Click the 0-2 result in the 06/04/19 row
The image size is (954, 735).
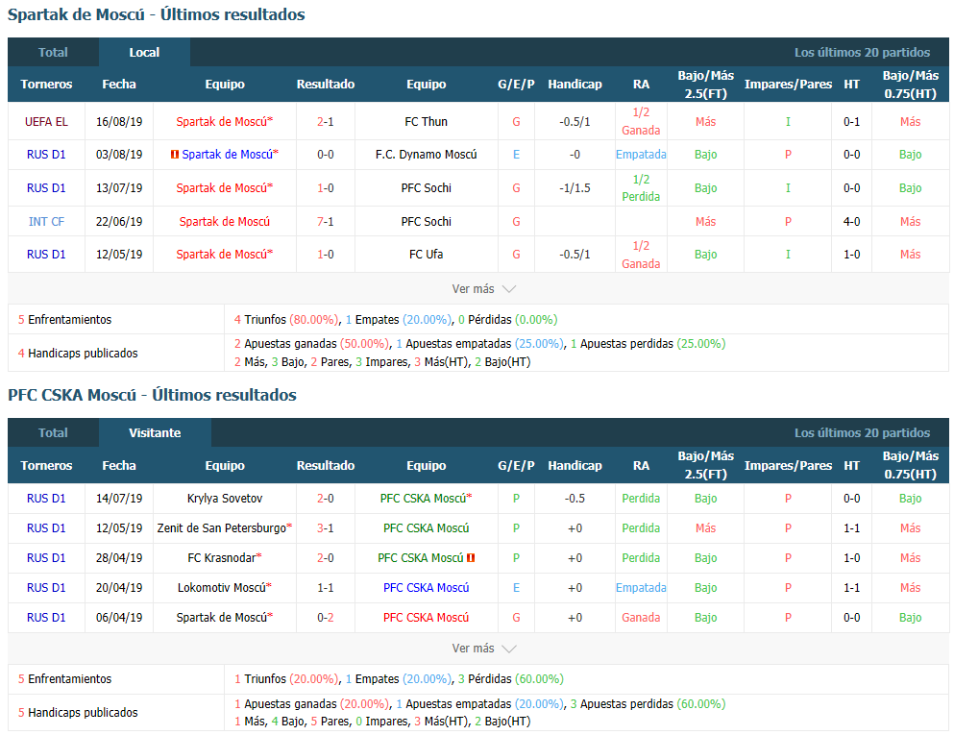(x=326, y=618)
